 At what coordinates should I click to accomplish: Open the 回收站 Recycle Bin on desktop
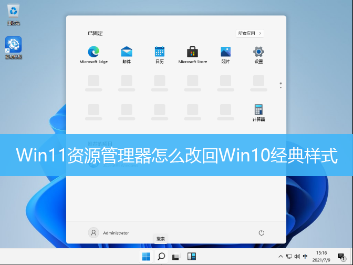click(x=13, y=11)
